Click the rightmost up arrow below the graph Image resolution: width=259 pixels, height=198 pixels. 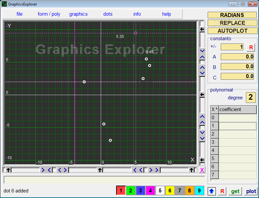[191, 170]
